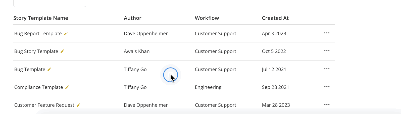Open more options for Bug Report Template
Image resolution: width=401 pixels, height=114 pixels.
click(327, 33)
